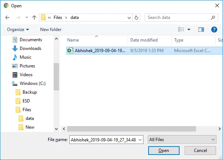Screen dimensions: 223x160
Task: Click the Back navigation arrow
Action: 7,17
